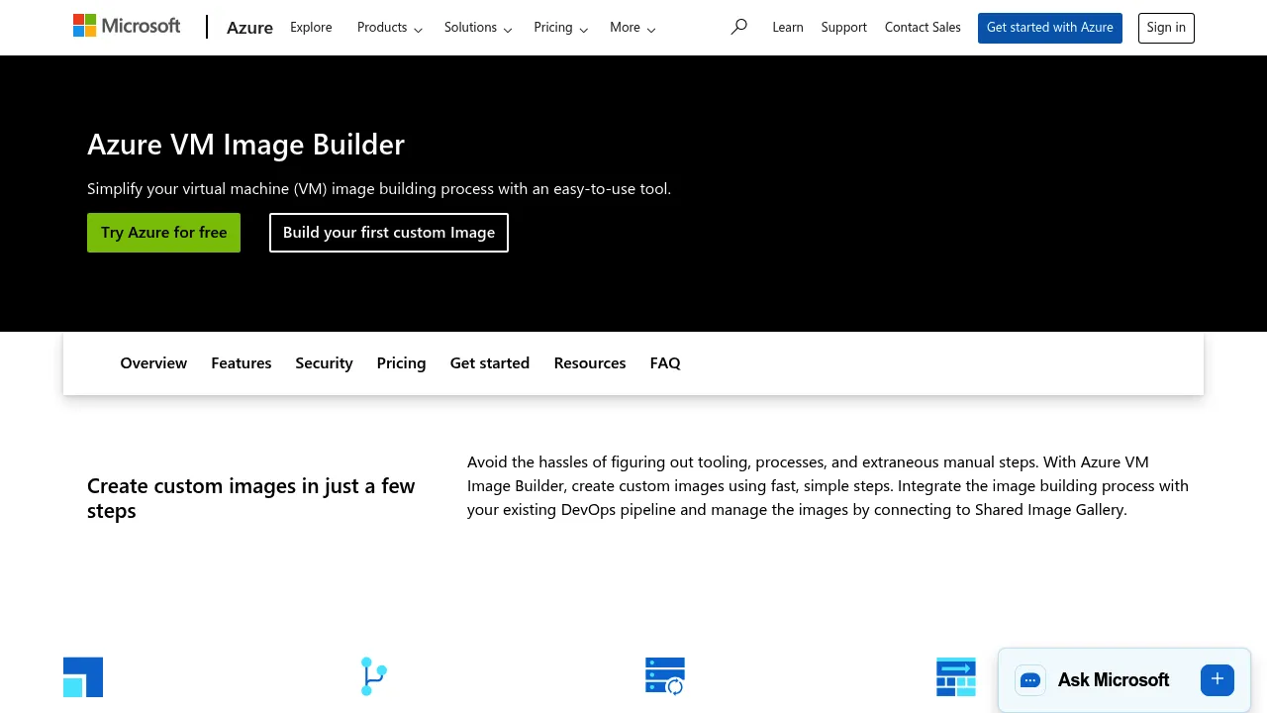The width and height of the screenshot is (1267, 713).
Task: Open the search magnifier icon
Action: point(738,27)
